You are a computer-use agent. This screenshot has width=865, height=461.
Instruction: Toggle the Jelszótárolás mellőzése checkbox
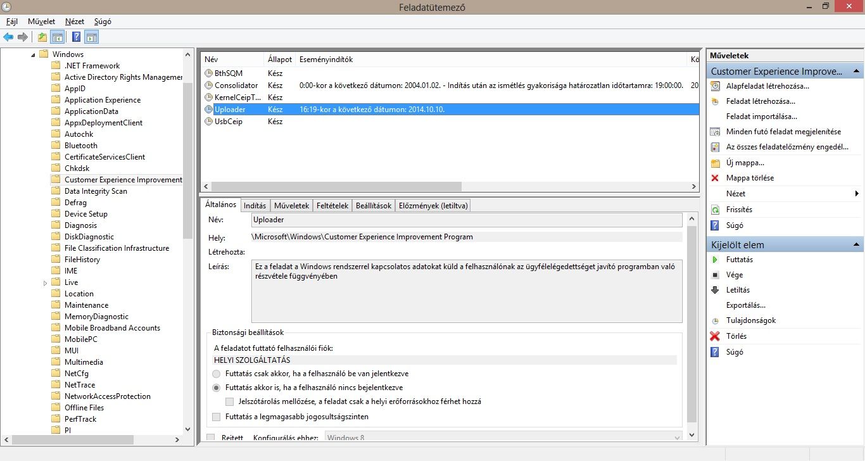230,401
